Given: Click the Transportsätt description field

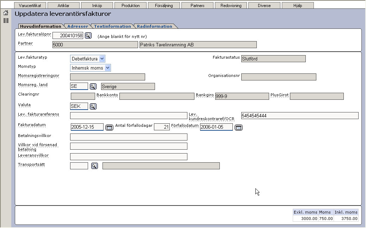Looking at the screenshot, I should (161, 166).
